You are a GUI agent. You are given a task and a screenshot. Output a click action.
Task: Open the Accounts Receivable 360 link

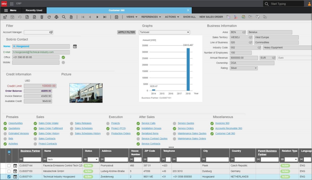pyautogui.click(x=229, y=128)
